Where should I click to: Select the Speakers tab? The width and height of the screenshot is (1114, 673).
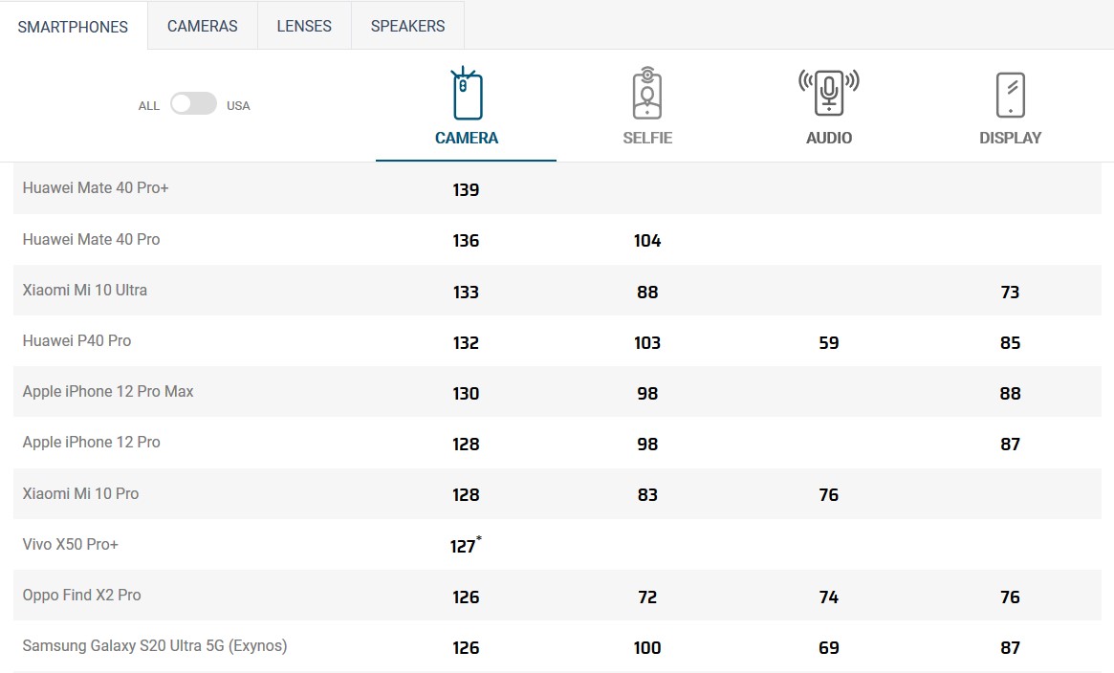(407, 27)
